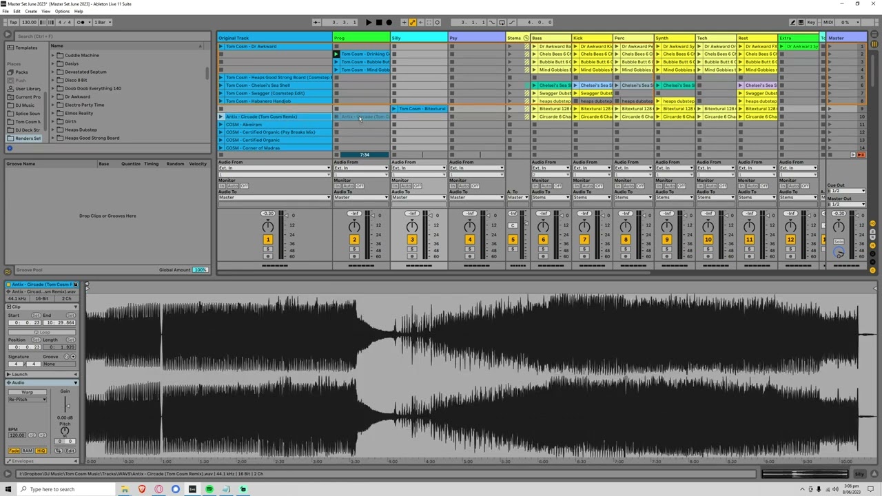This screenshot has width=882, height=496.
Task: Toggle RAM mode for the clip
Action: click(27, 451)
